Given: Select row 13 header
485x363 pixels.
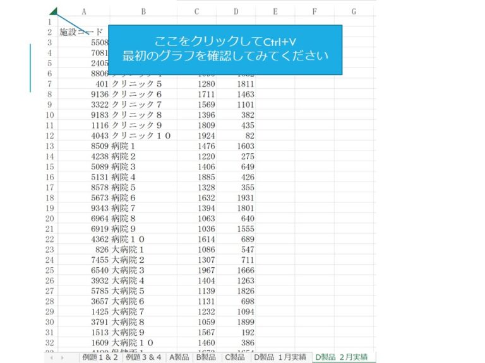Looking at the screenshot, I should 50,146.
